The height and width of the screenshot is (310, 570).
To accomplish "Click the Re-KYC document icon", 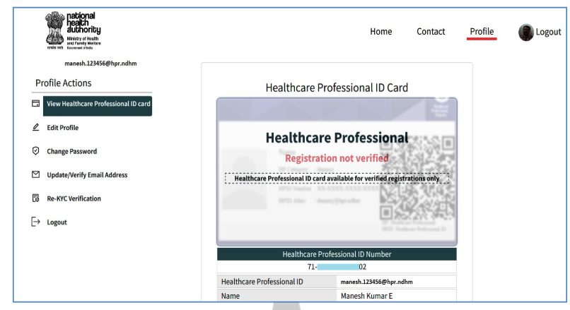I will (x=36, y=198).
